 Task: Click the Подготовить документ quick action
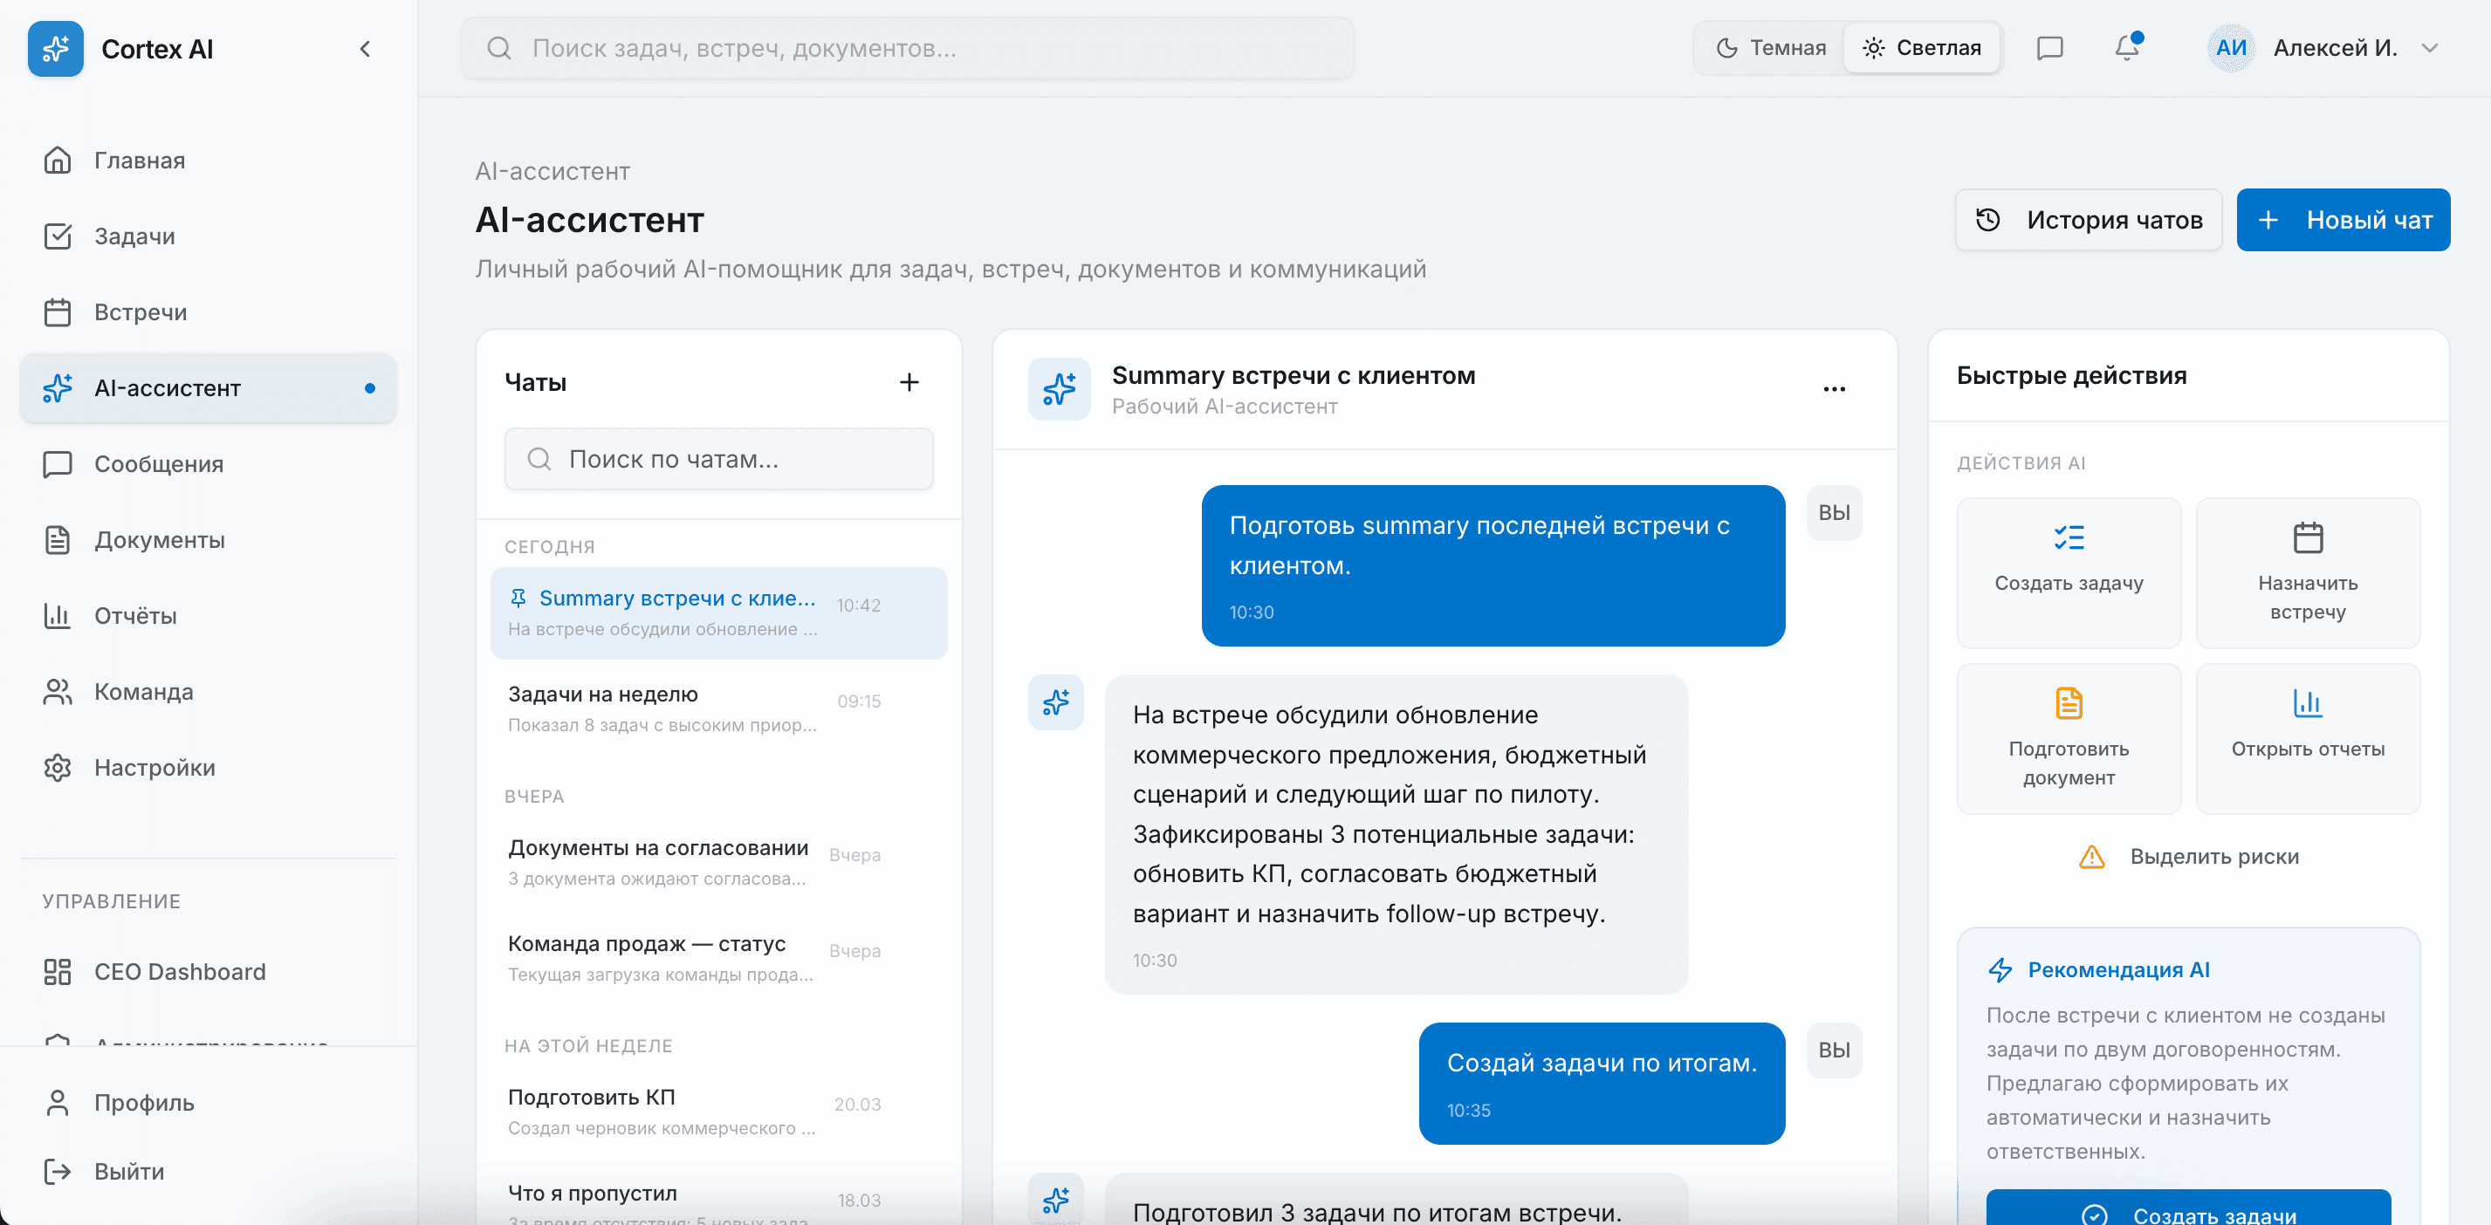click(x=2069, y=739)
